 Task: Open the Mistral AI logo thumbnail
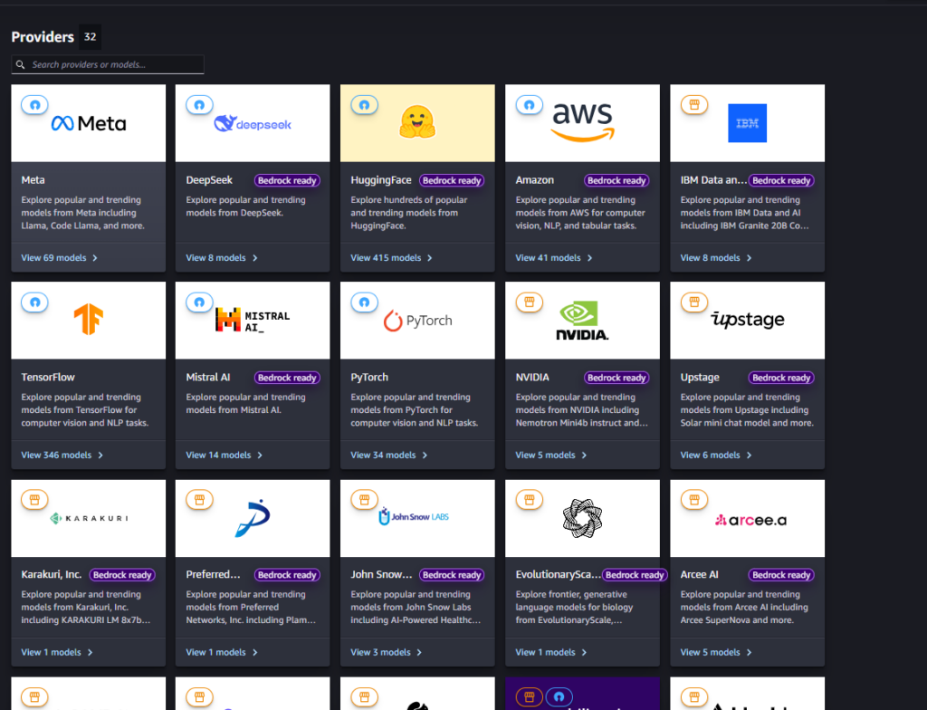pyautogui.click(x=253, y=320)
